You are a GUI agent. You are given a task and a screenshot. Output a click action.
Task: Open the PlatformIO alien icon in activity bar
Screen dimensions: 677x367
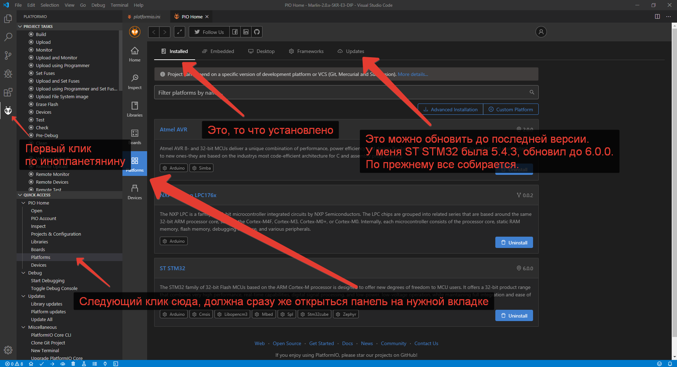tap(8, 111)
